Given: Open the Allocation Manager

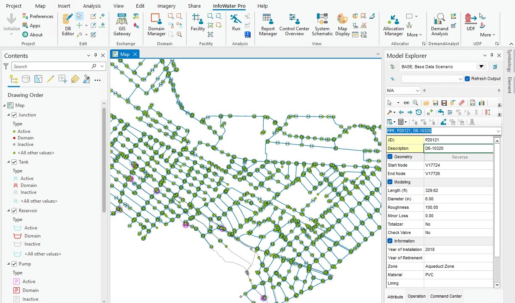Looking at the screenshot, I should 394,24.
